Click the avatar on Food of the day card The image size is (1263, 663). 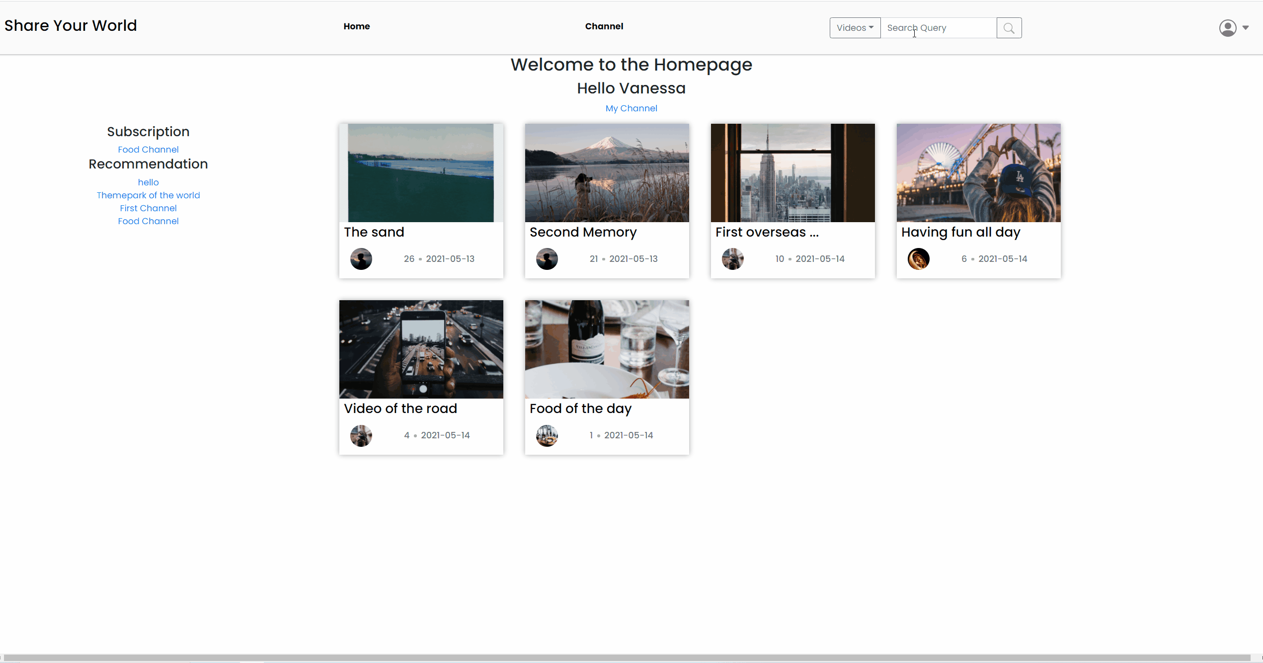547,435
